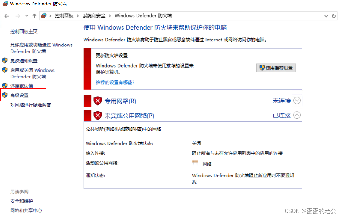This screenshot has width=341, height=217.
Task: Click the firewall icon in address bar
Action: point(44,16)
